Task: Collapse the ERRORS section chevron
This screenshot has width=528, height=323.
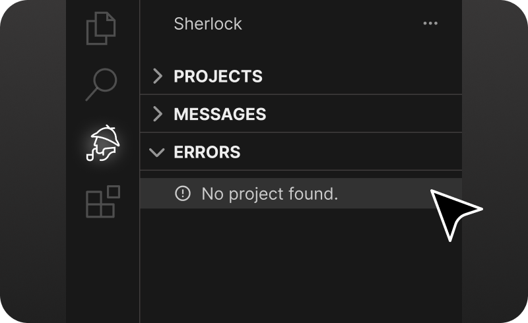Action: [x=157, y=152]
